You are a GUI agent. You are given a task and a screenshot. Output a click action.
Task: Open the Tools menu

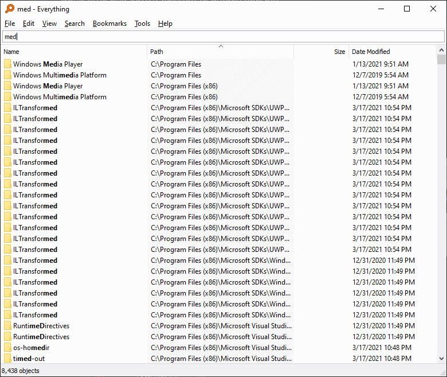pyautogui.click(x=142, y=24)
